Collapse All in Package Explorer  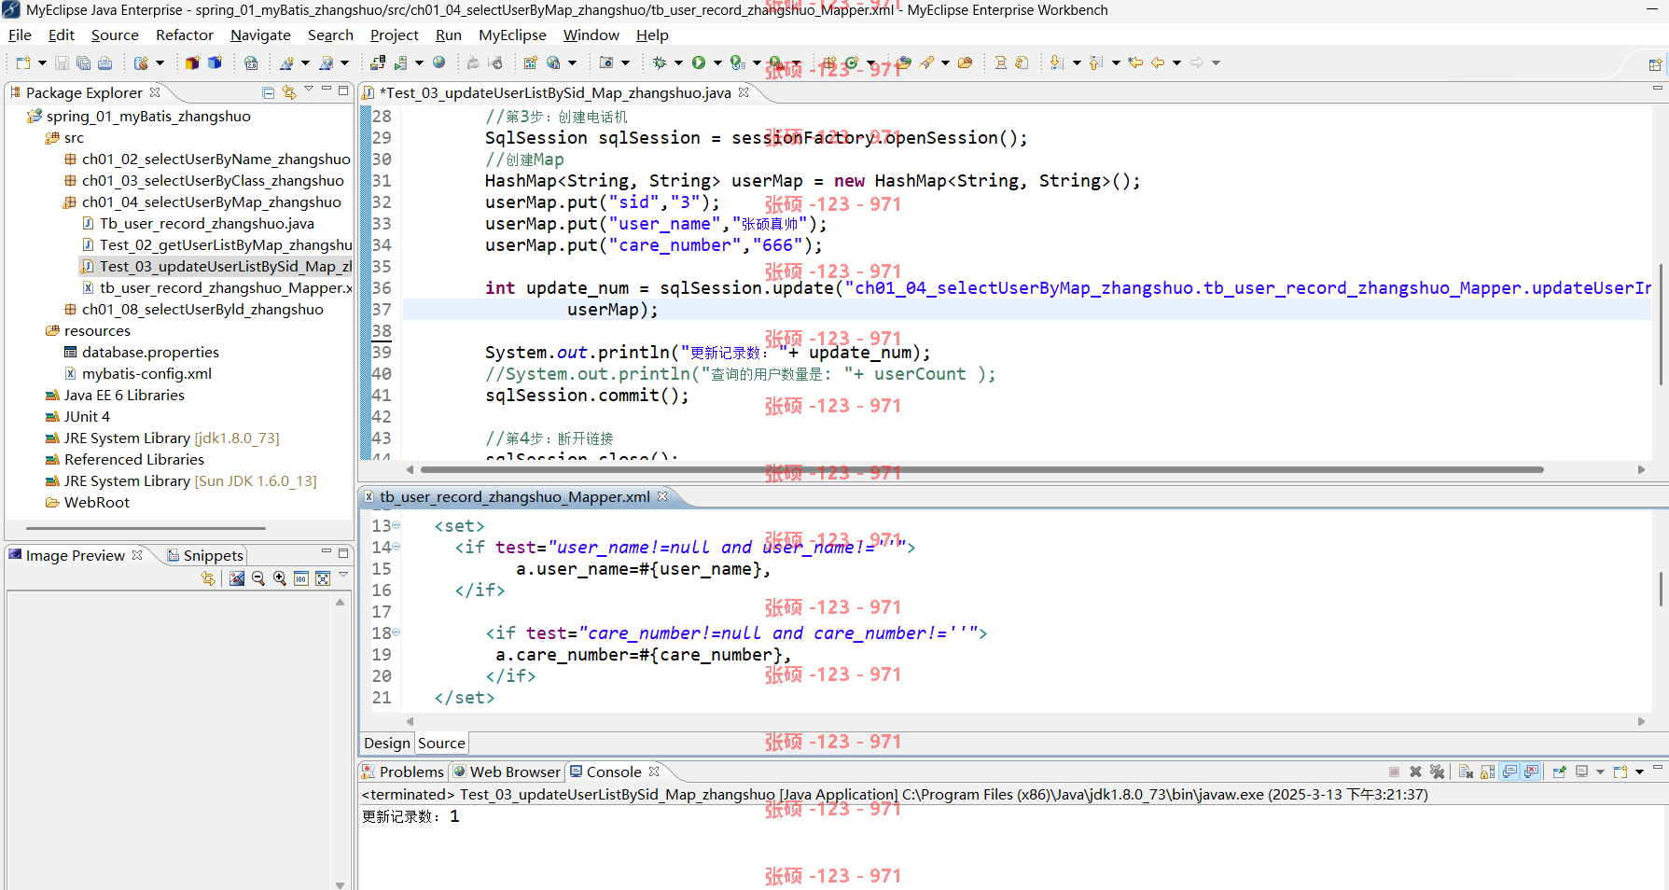click(269, 92)
